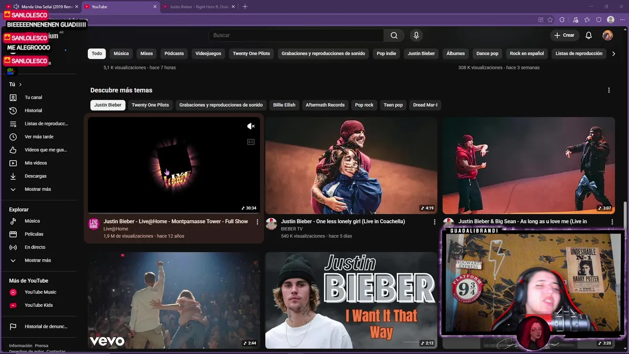Open Edge favorites list icon
Viewport: 629px width, 354px height.
pos(587,20)
